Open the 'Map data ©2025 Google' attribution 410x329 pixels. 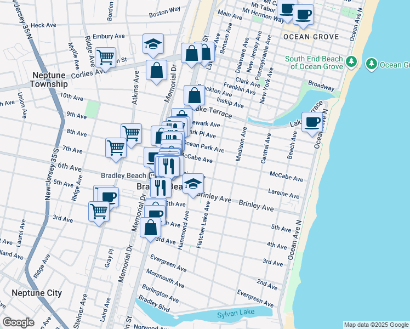pyautogui.click(x=377, y=325)
